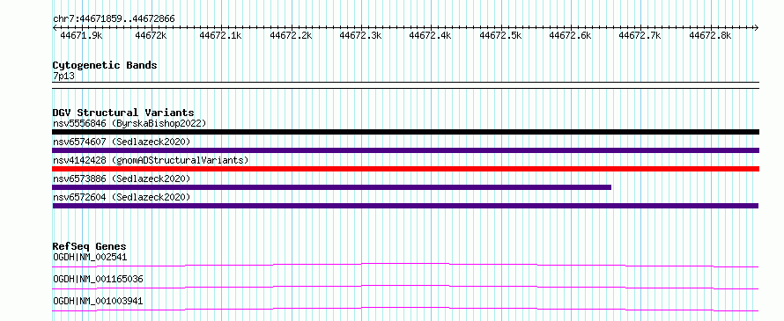The width and height of the screenshot is (784, 321).
Task: Click ruler tick label 44672.8k
Action: click(x=710, y=35)
